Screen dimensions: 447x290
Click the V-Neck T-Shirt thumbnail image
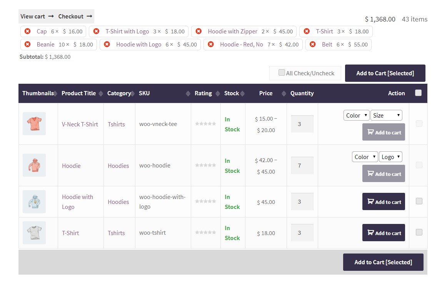34,124
